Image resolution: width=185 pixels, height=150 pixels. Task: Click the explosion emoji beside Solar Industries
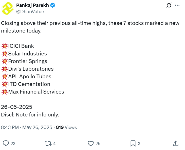(5, 54)
